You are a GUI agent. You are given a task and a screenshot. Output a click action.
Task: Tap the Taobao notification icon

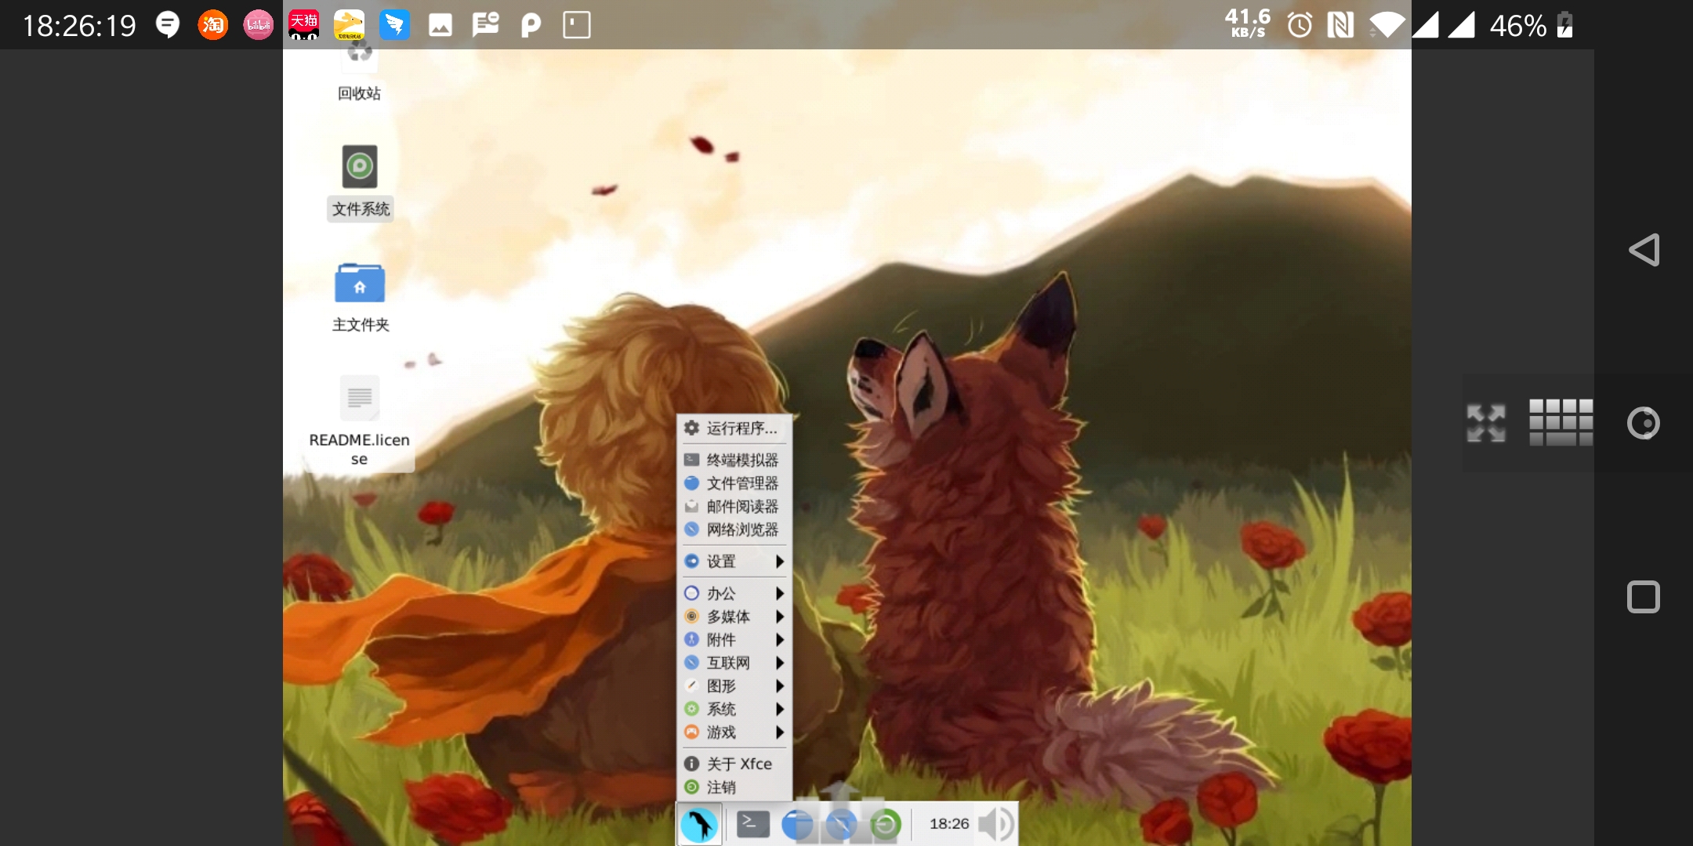point(212,25)
